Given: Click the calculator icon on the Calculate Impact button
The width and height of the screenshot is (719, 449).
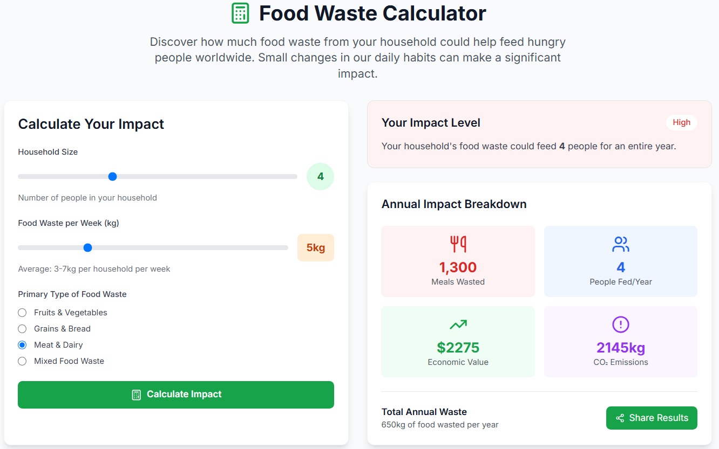Looking at the screenshot, I should [x=137, y=395].
